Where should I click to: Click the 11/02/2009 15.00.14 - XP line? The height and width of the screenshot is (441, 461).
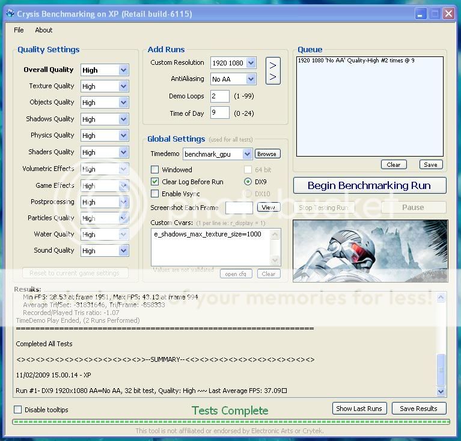point(53,375)
